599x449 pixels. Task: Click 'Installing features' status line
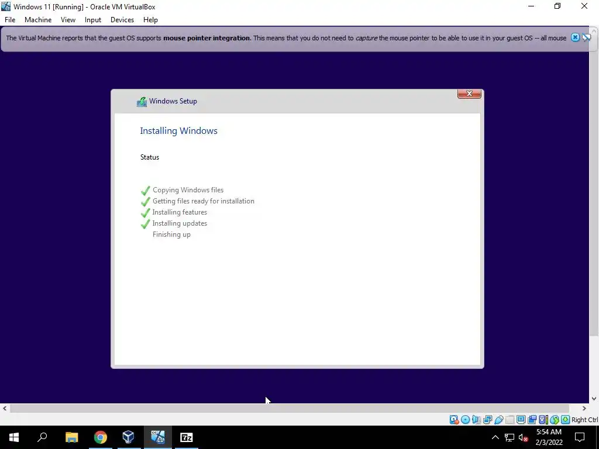point(180,212)
